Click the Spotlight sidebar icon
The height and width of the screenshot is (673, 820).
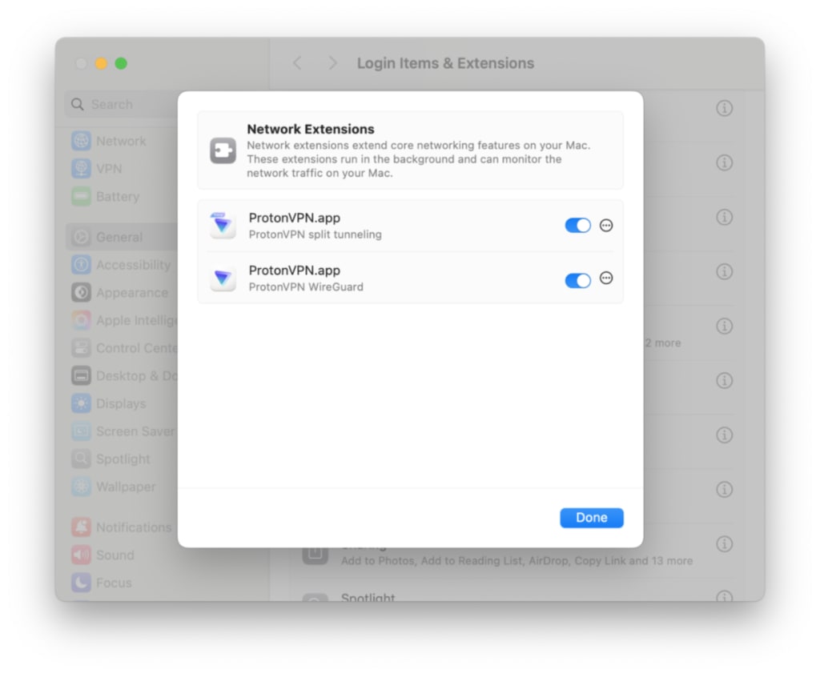click(82, 459)
